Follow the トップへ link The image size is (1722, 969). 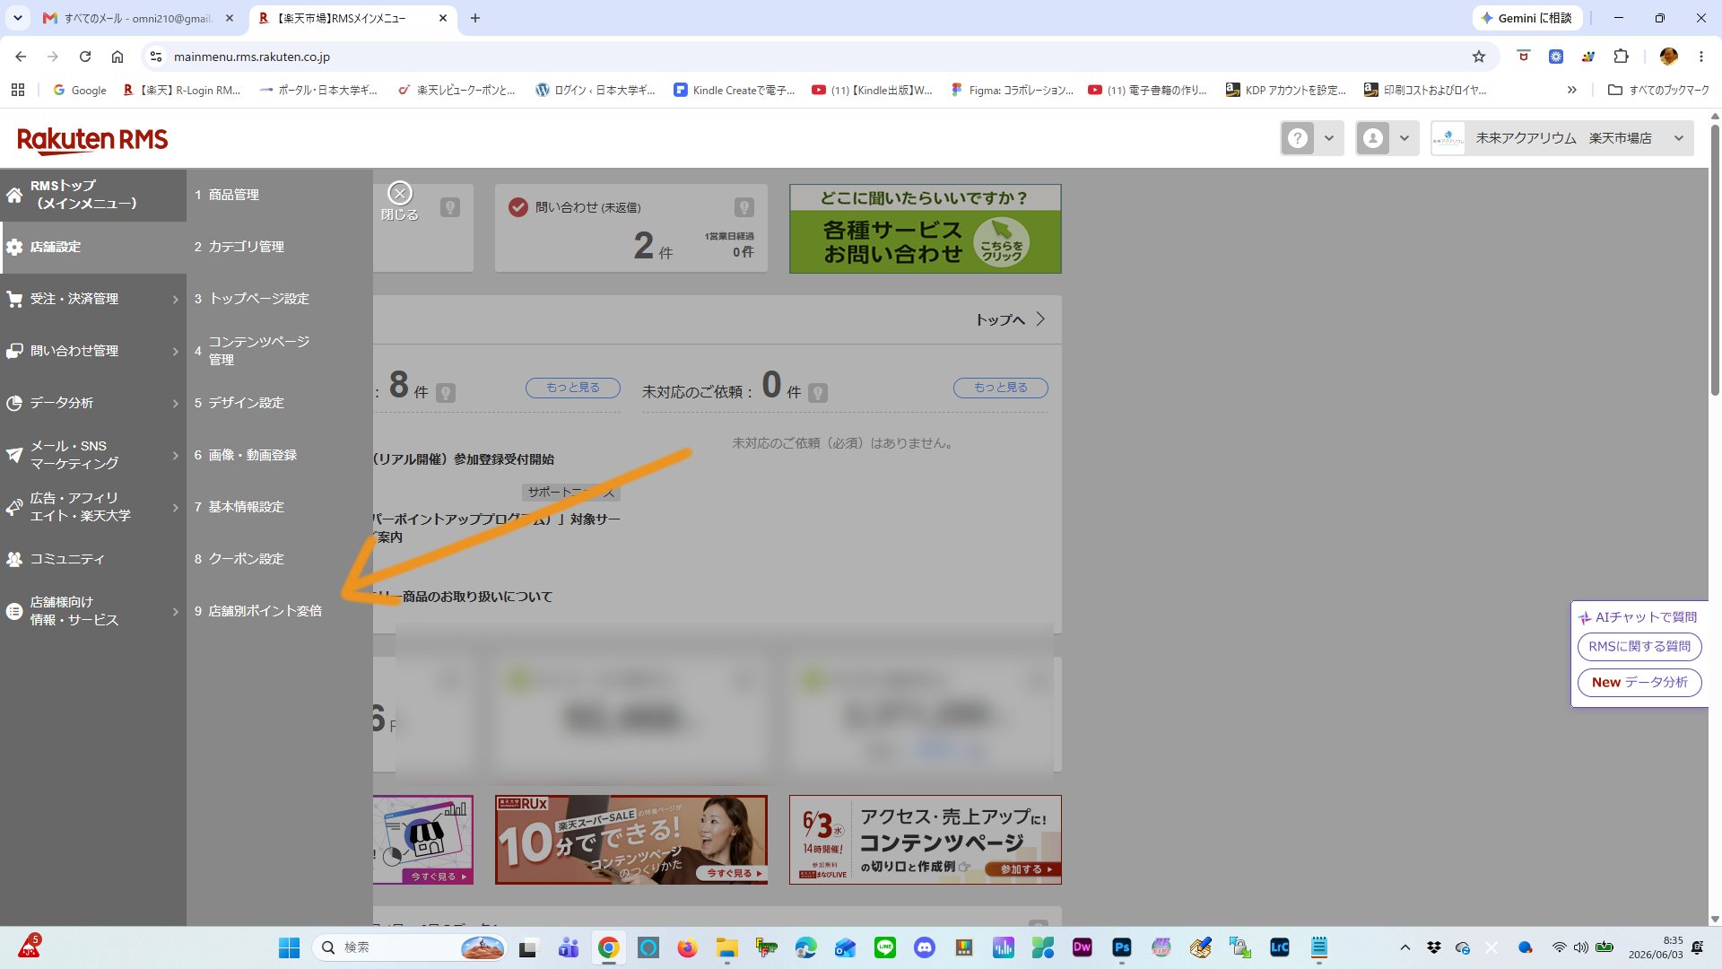click(1010, 319)
